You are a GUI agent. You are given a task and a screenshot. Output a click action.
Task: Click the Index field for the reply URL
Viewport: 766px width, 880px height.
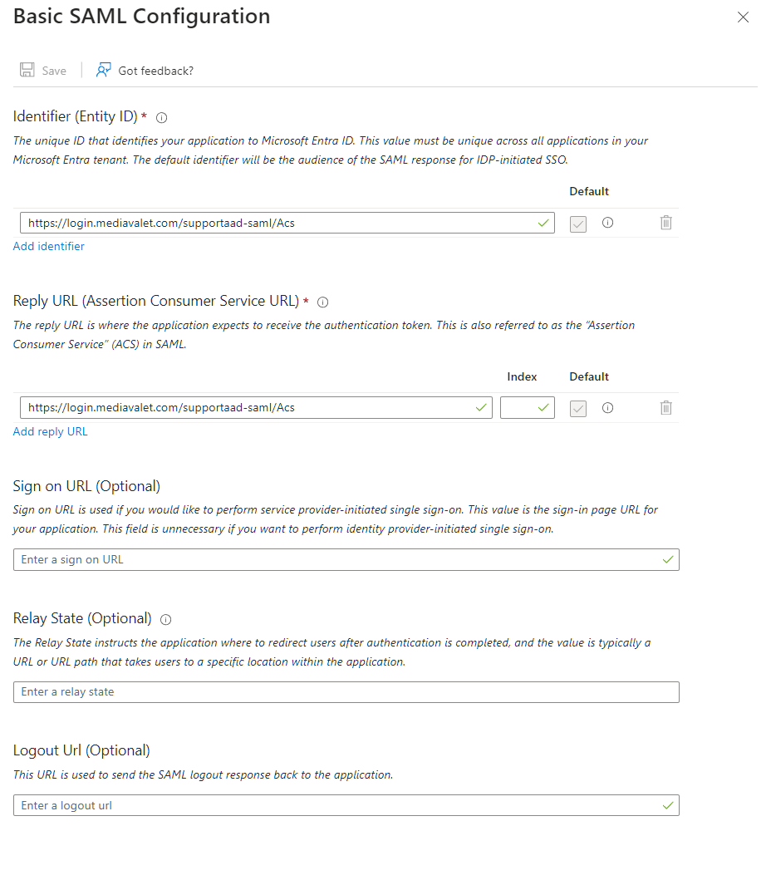pos(527,408)
